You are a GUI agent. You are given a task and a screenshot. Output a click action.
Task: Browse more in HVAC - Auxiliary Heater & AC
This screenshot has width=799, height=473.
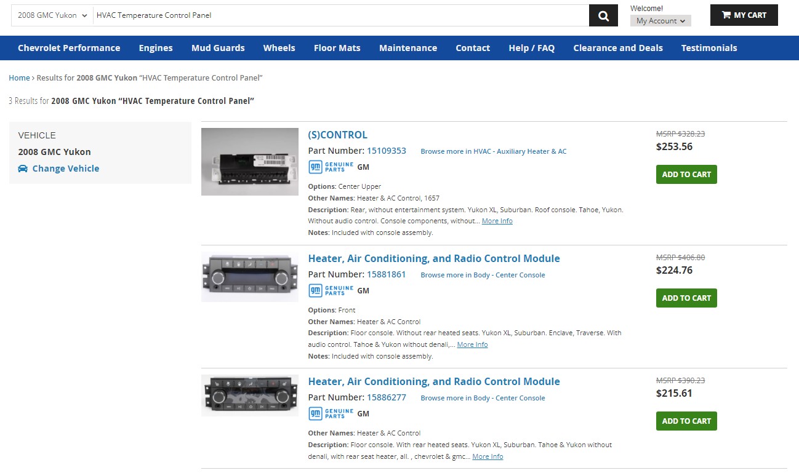(x=494, y=151)
